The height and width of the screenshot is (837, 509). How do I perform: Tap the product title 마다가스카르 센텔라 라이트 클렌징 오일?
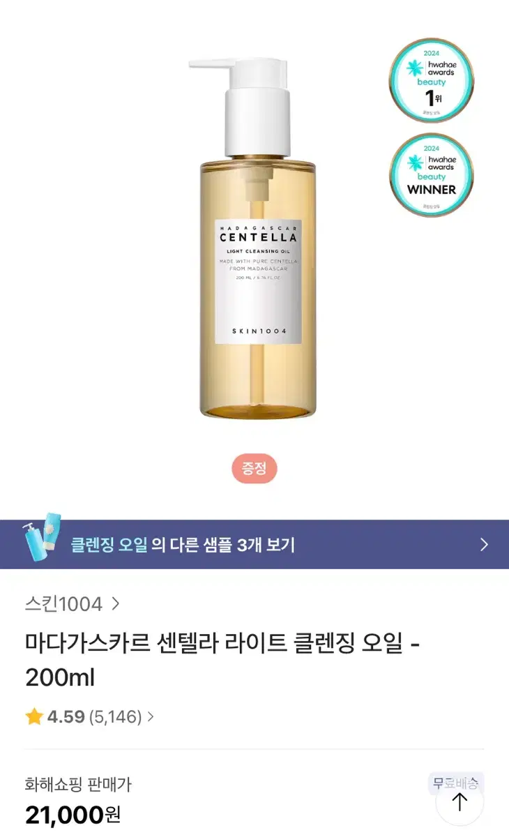tap(214, 644)
